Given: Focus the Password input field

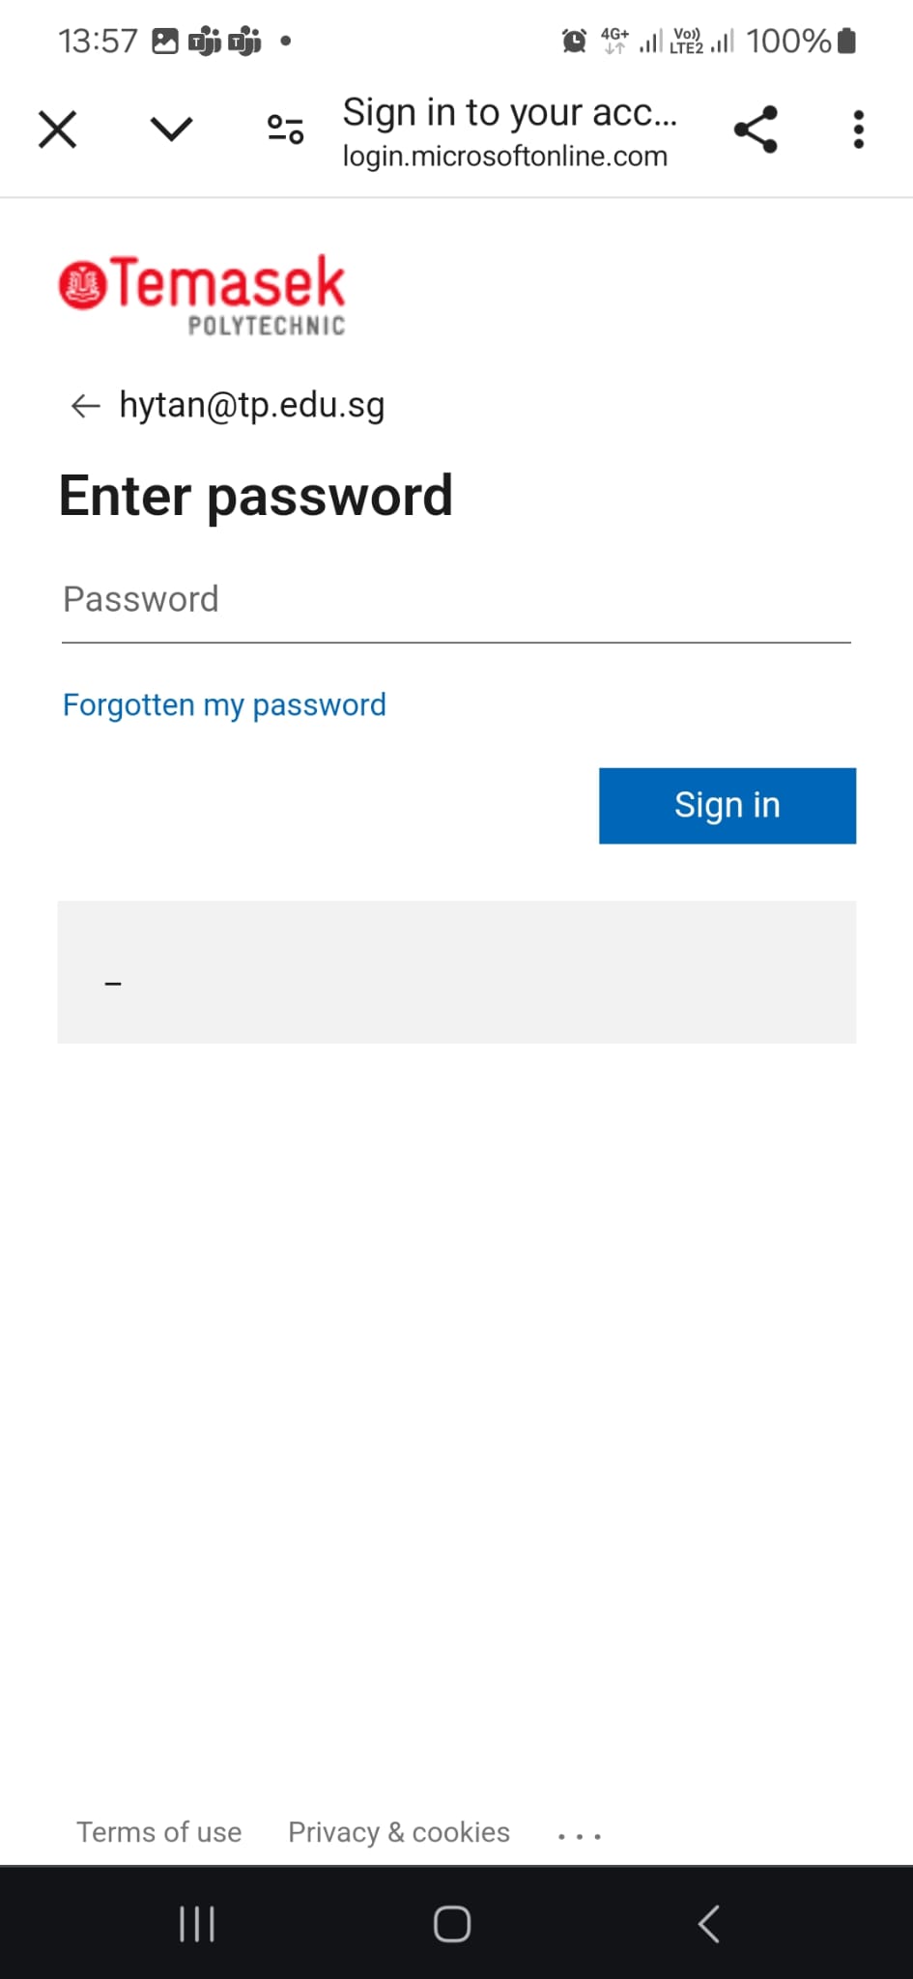Looking at the screenshot, I should point(455,601).
